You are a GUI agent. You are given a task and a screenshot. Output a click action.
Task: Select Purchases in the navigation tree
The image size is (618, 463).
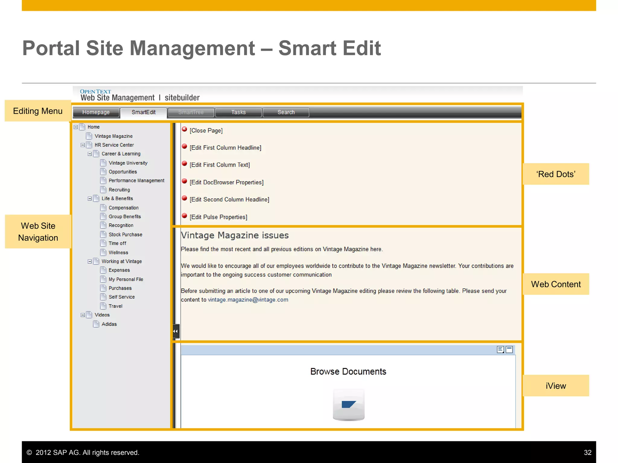pos(120,288)
